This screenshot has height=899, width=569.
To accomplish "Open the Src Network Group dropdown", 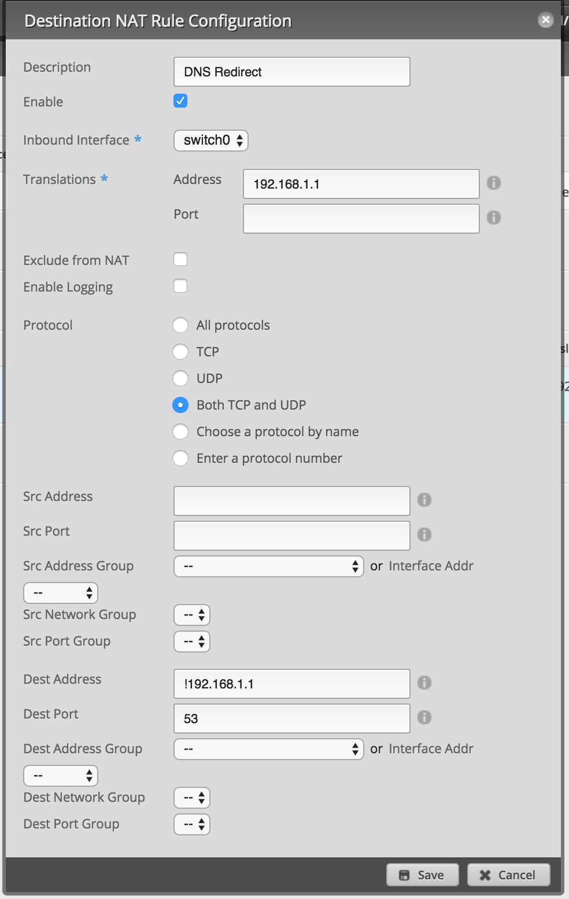I will coord(192,615).
